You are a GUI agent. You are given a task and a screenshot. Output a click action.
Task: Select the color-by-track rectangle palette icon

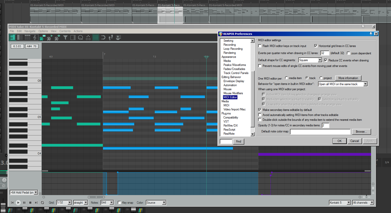tap(42, 38)
